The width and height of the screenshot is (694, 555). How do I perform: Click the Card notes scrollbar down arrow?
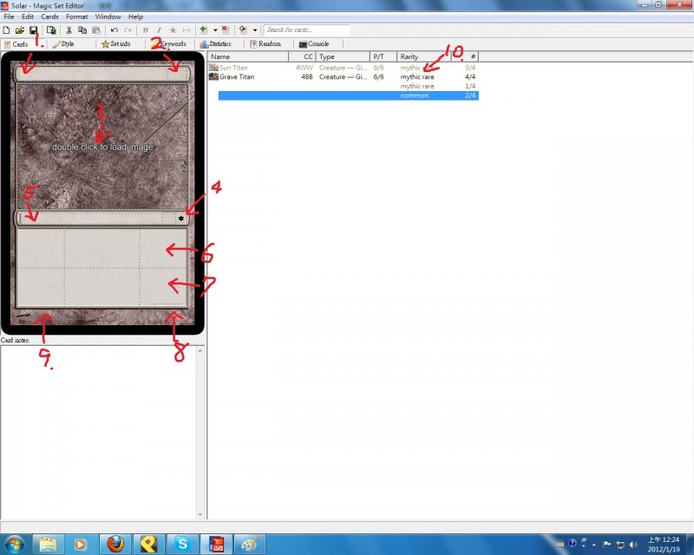click(x=200, y=514)
